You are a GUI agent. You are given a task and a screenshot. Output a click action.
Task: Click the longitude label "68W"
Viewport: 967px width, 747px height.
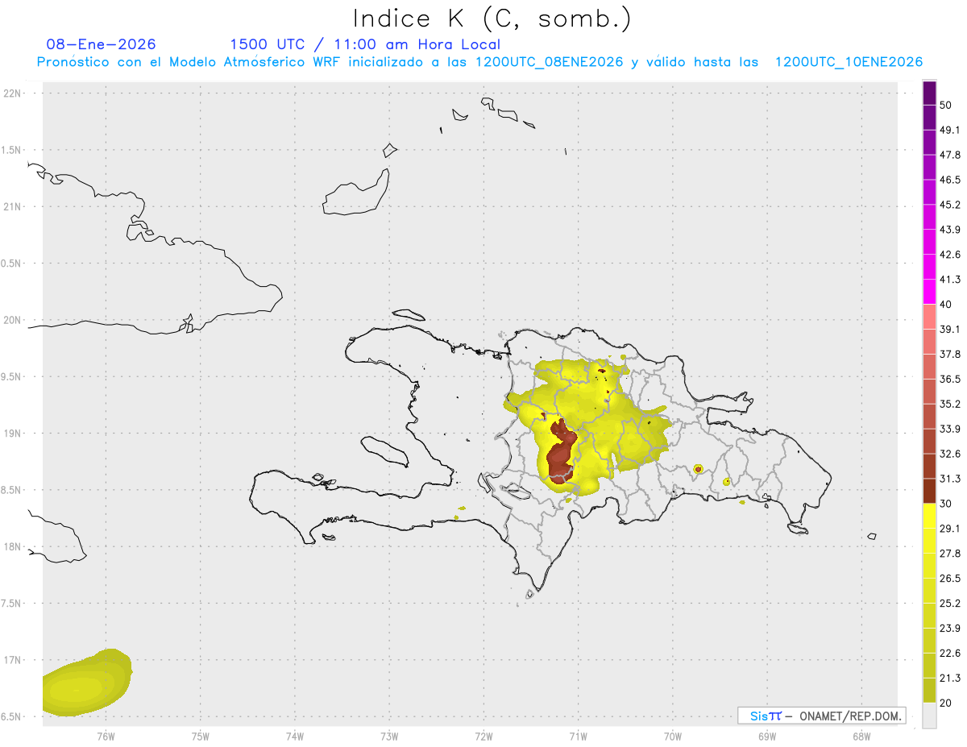coord(861,737)
